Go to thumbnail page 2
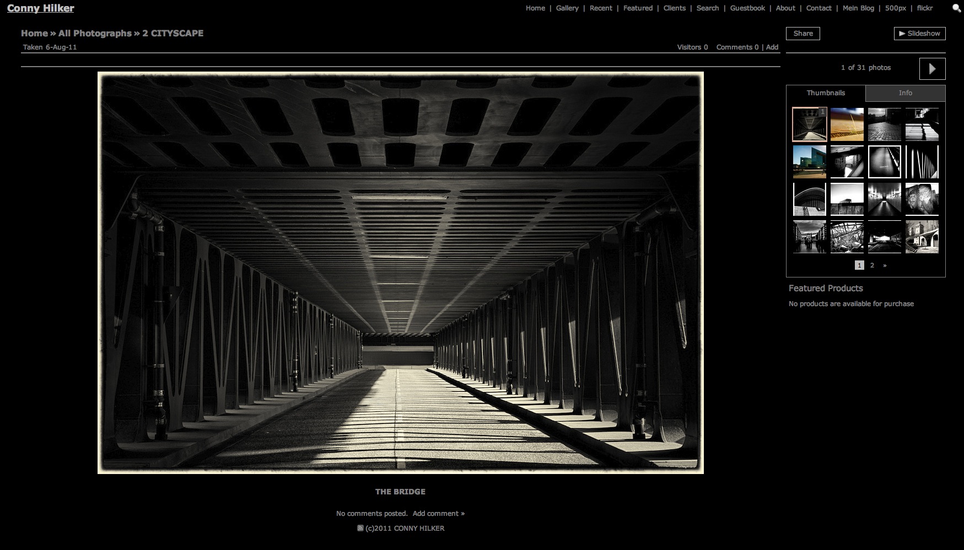 pos(872,265)
